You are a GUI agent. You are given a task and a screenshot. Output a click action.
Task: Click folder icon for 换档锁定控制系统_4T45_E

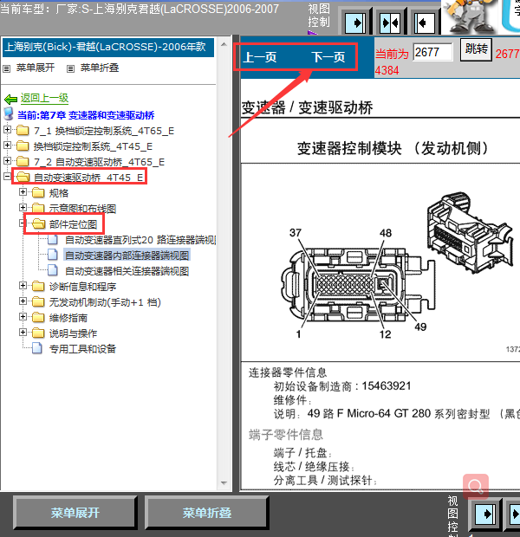click(23, 146)
